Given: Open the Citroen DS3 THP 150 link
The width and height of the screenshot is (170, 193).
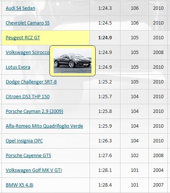Looking at the screenshot, I should tap(28, 97).
